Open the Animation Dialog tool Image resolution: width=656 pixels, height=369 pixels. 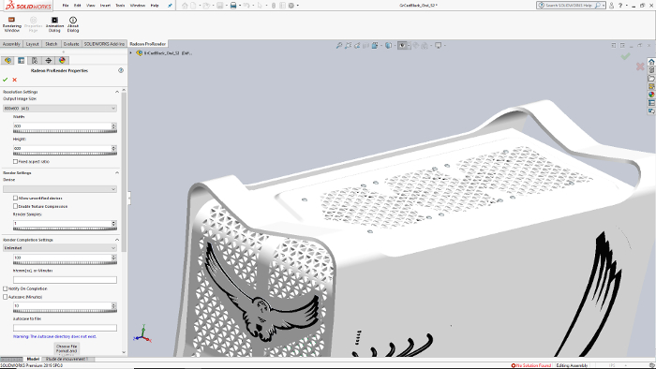[54, 24]
